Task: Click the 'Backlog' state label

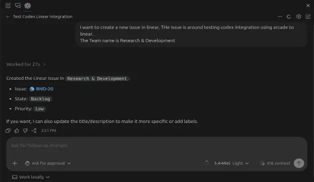Action: (x=40, y=99)
